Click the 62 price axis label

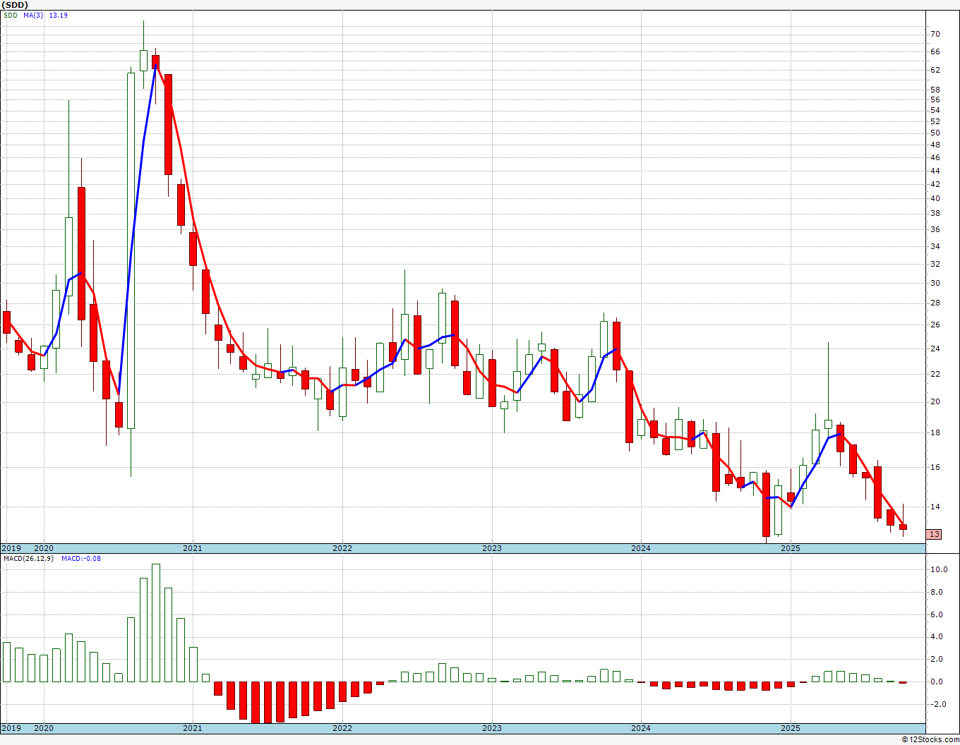pos(935,70)
